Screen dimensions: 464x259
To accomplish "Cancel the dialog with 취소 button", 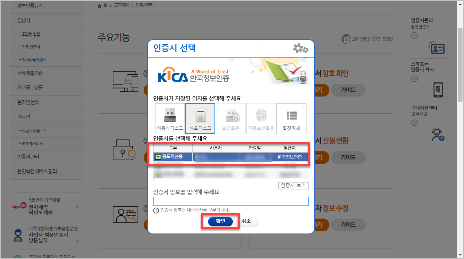I will pyautogui.click(x=246, y=221).
